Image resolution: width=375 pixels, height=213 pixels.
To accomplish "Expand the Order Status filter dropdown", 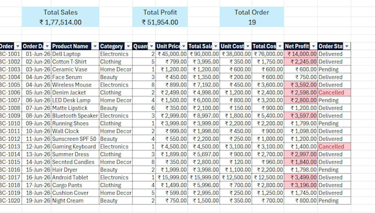I will click(x=347, y=46).
